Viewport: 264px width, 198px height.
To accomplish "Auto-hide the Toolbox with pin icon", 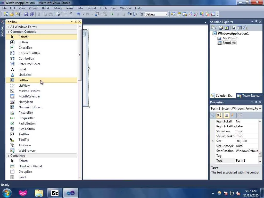I will tap(76, 22).
